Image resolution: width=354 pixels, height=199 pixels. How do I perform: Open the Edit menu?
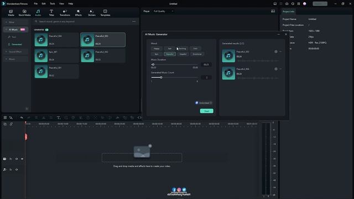44,4
